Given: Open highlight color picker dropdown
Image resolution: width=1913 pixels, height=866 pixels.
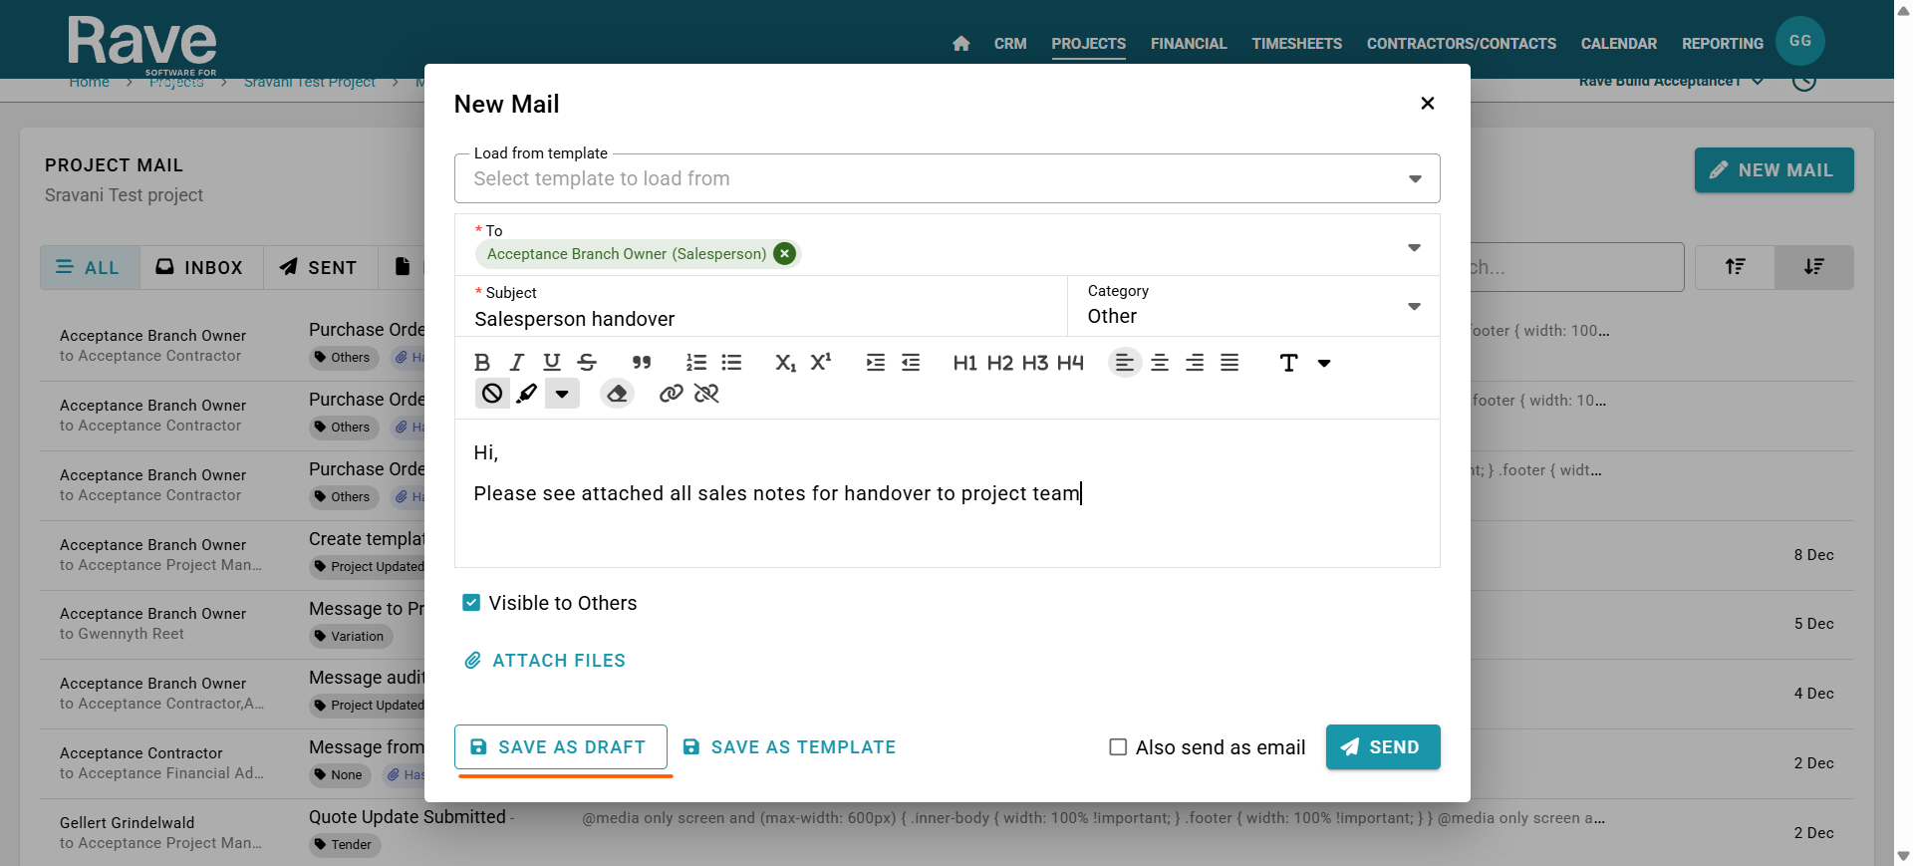Looking at the screenshot, I should click(x=562, y=394).
